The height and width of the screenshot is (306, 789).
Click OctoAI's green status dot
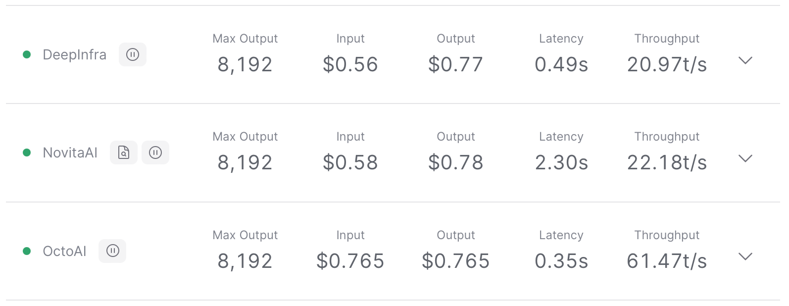(x=27, y=251)
